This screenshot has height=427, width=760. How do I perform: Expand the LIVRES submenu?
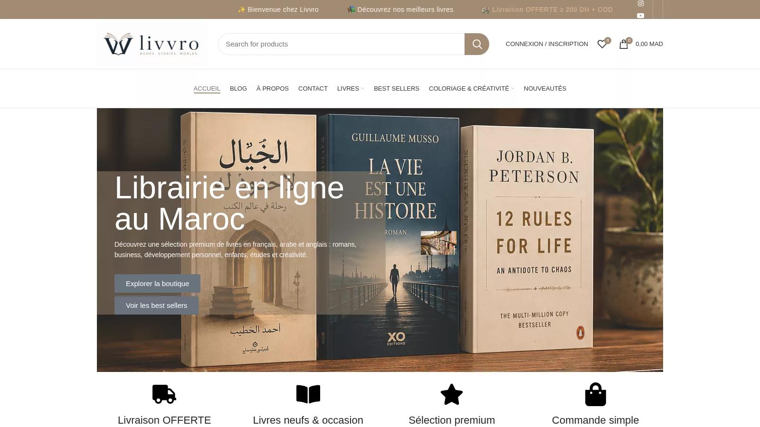point(351,89)
